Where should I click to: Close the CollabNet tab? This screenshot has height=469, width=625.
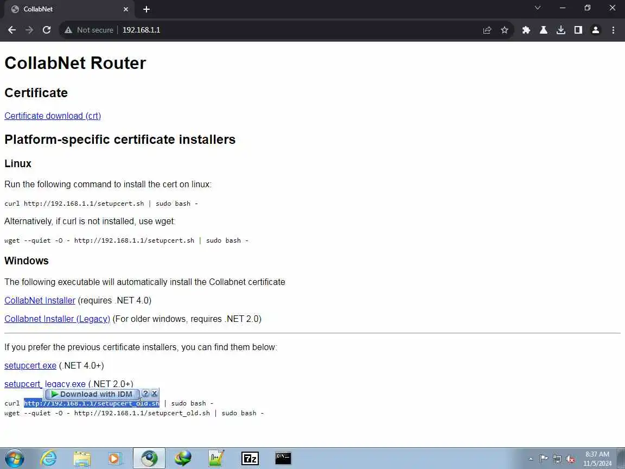pyautogui.click(x=125, y=9)
